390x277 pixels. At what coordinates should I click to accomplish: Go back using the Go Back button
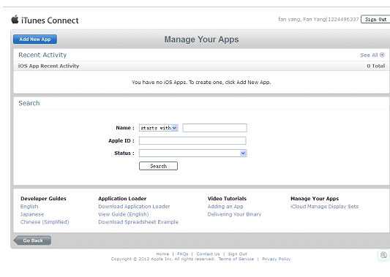coord(32,240)
